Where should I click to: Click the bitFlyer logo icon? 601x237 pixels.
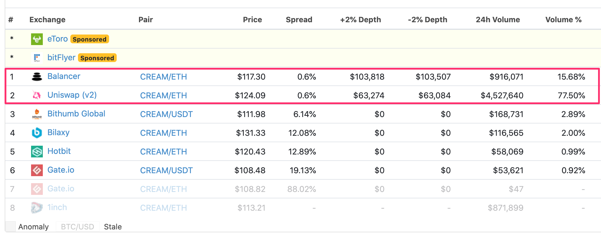tap(37, 58)
